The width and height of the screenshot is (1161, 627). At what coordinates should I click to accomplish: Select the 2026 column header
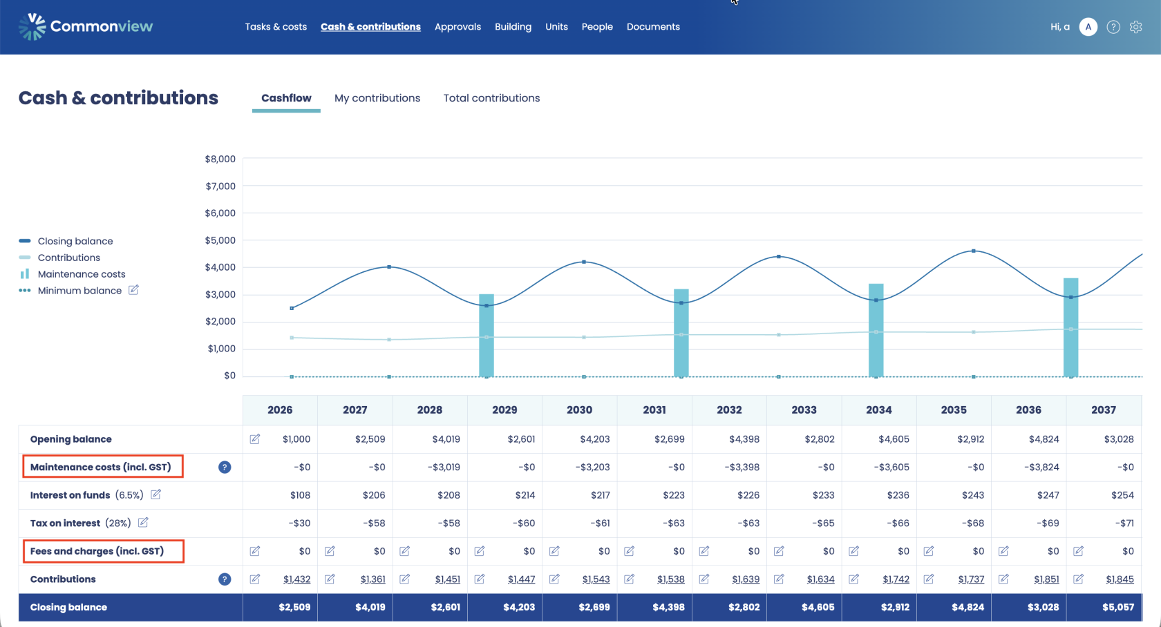point(280,409)
